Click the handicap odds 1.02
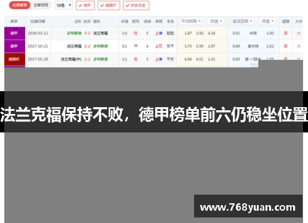308x223 pixels. pyautogui.click(x=270, y=46)
